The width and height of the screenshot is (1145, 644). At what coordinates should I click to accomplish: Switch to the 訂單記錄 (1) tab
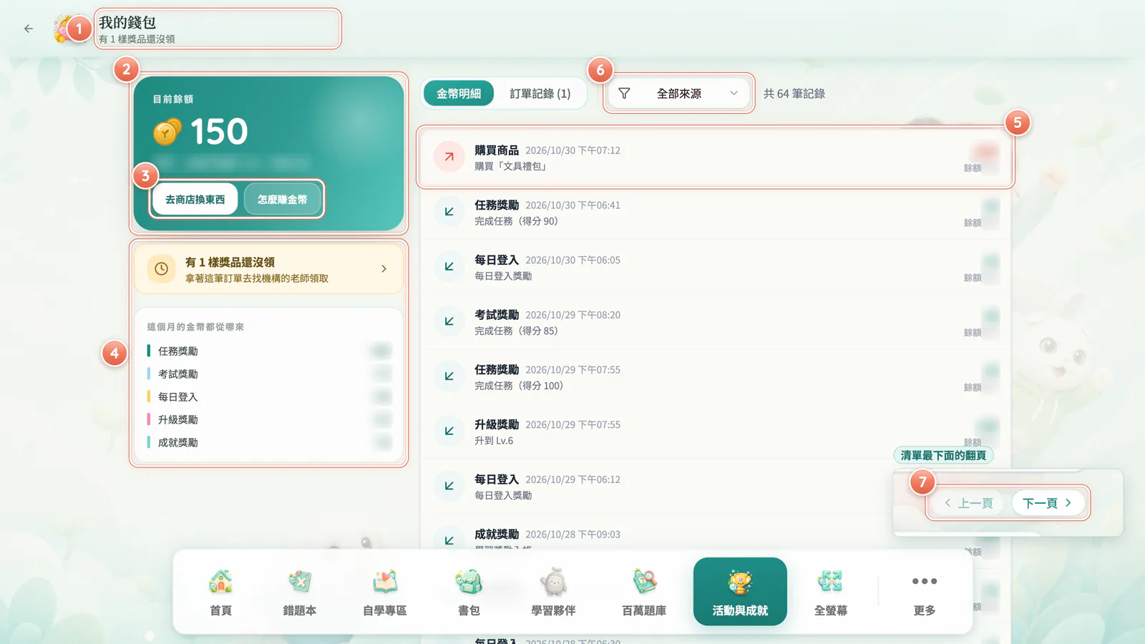[x=540, y=94]
